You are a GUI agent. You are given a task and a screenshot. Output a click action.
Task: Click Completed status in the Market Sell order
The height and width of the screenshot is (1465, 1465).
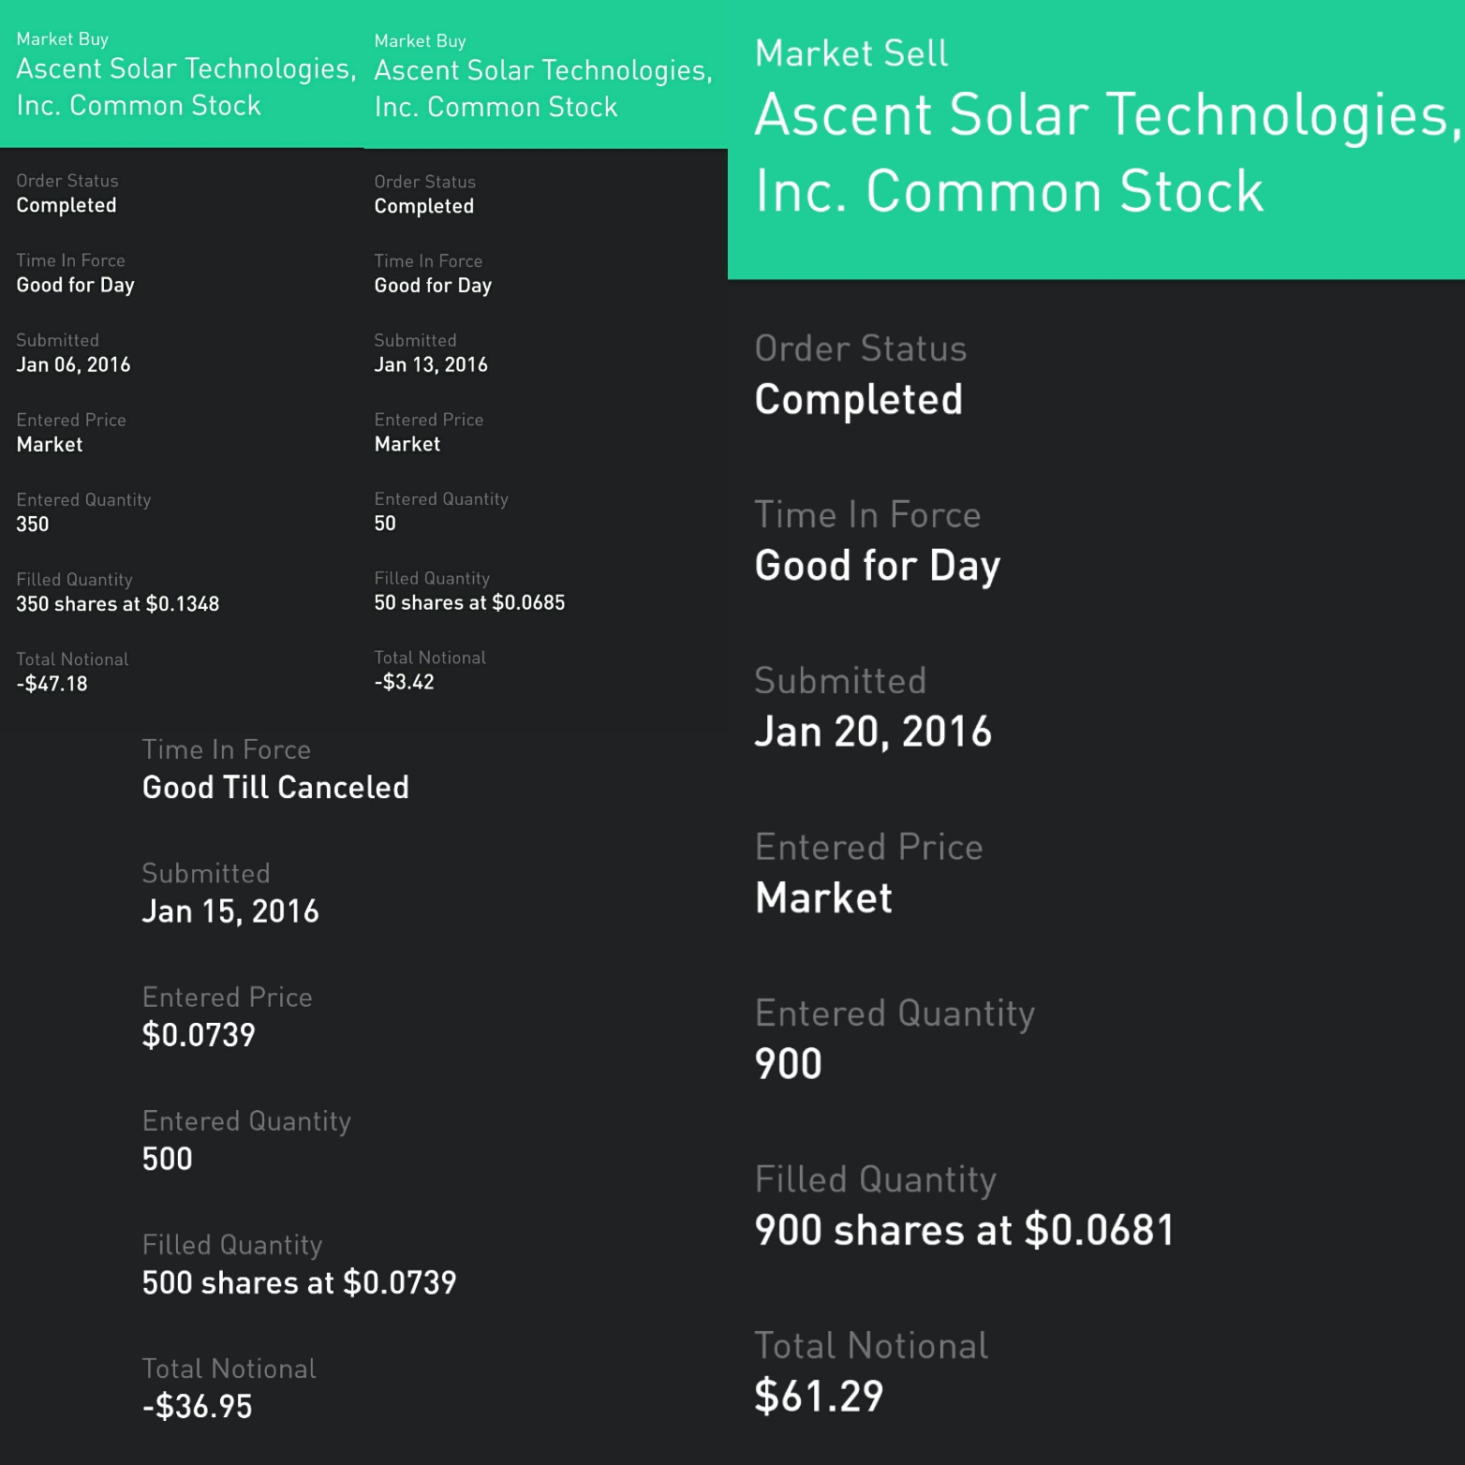point(859,400)
